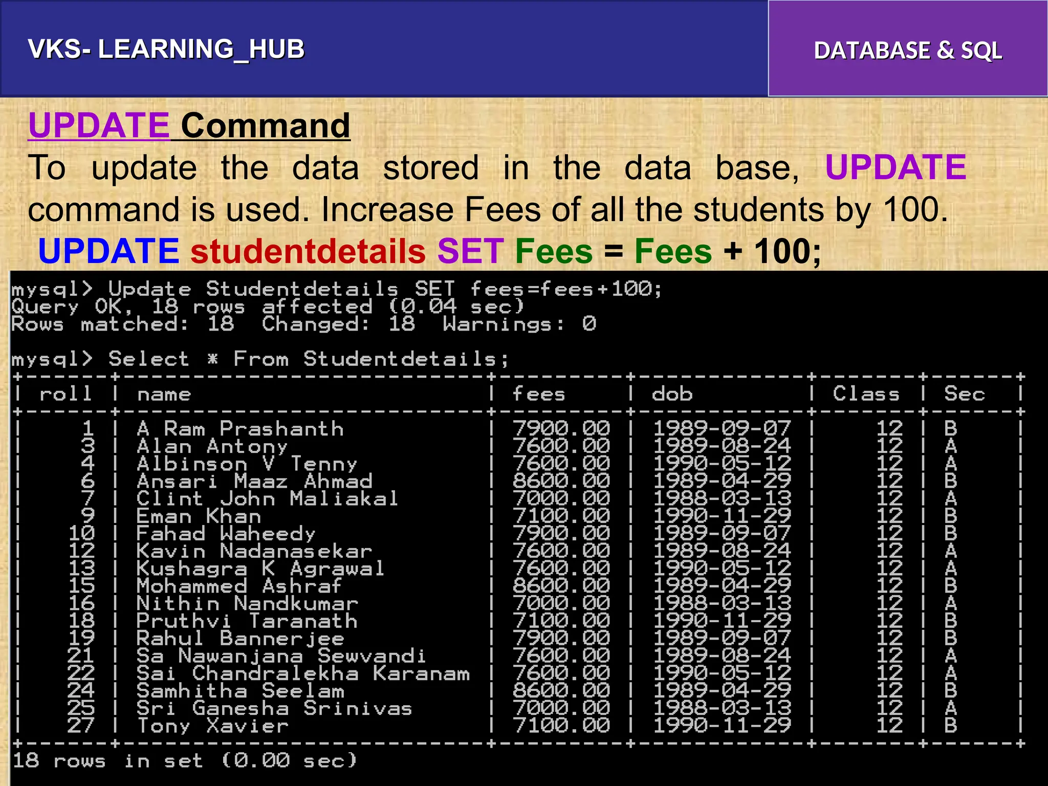Click the DATABASE & SQL header box
Image resolution: width=1048 pixels, height=786 pixels.
908,49
